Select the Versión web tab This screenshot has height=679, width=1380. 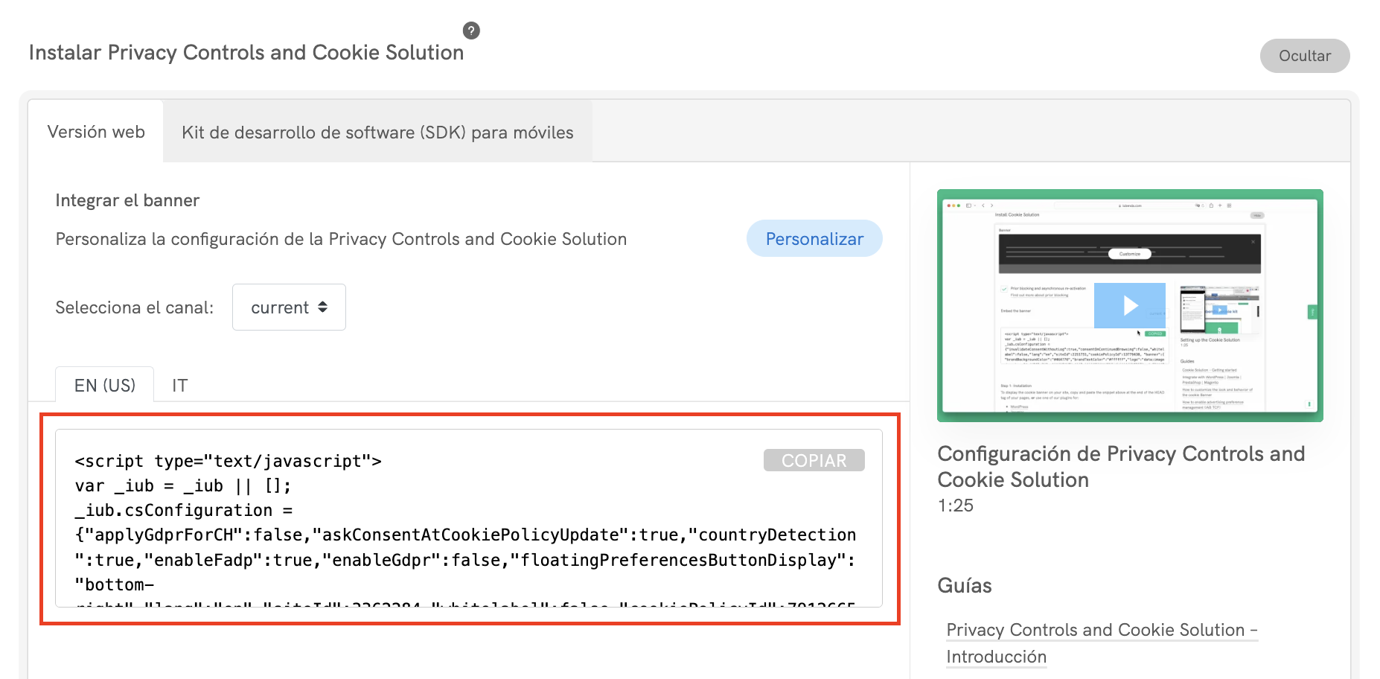pyautogui.click(x=96, y=131)
